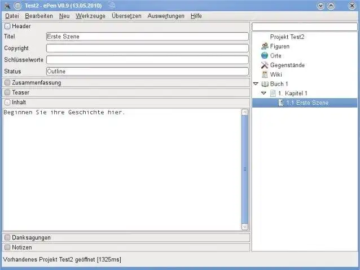Screen dimensions: 360x270
Task: Minimize the ePen window
Action: pos(321,6)
